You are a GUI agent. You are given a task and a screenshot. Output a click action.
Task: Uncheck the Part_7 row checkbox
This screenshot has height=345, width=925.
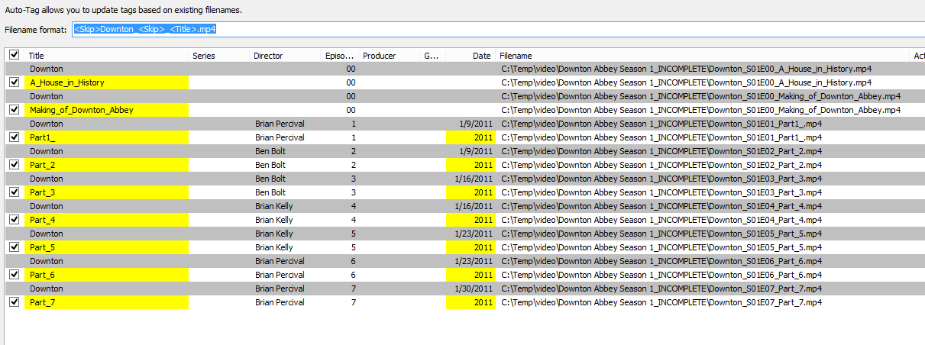coord(14,302)
